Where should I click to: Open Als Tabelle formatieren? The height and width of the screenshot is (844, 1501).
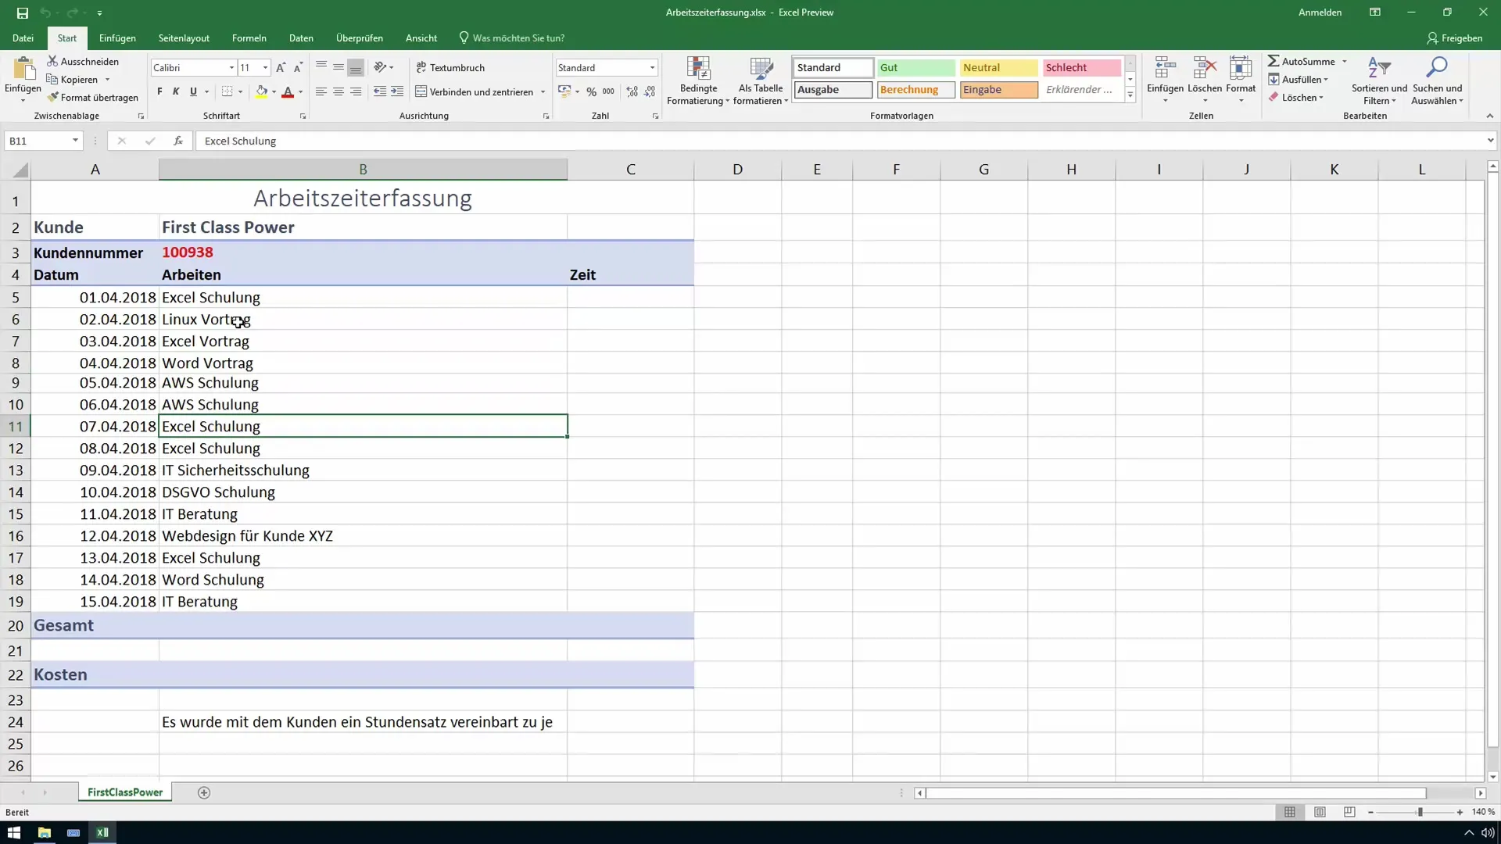761,80
